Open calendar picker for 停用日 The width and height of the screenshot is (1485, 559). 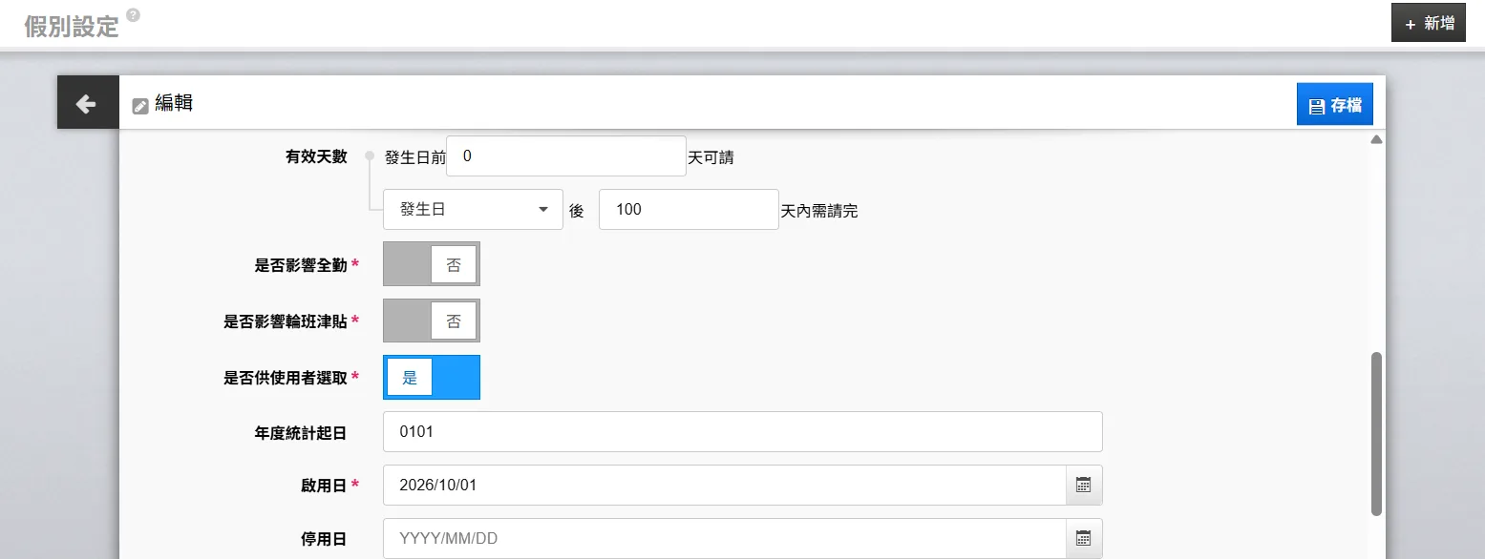pos(1084,538)
